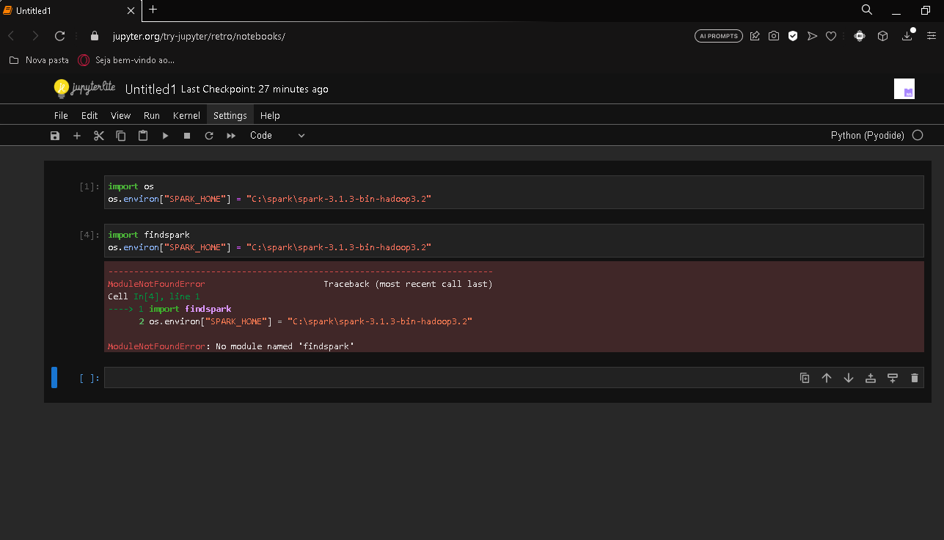944x540 pixels.
Task: Duplicate the active cell using the cell toolbar
Action: click(805, 378)
